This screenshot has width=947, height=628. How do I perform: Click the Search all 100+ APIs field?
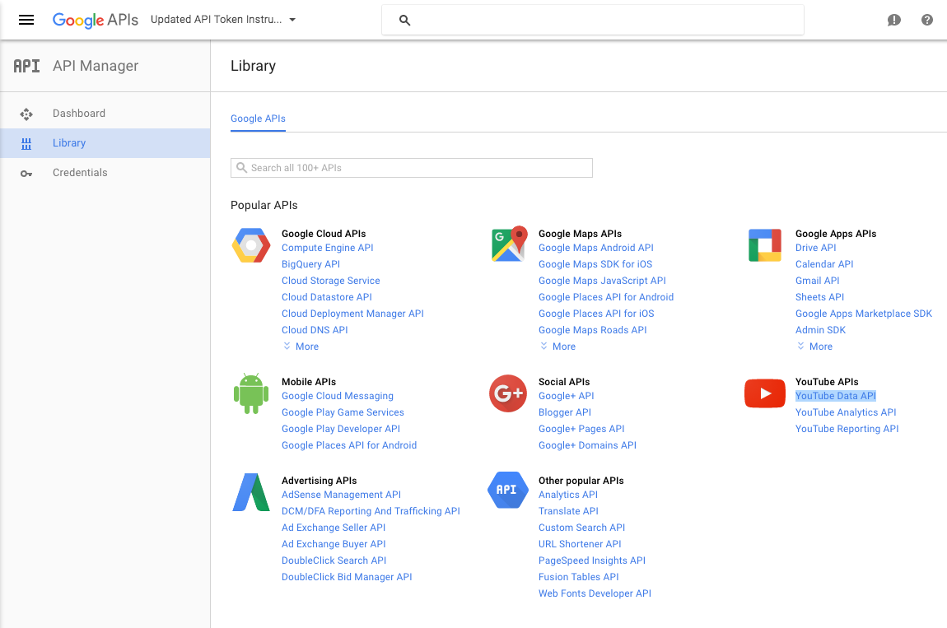coord(412,168)
